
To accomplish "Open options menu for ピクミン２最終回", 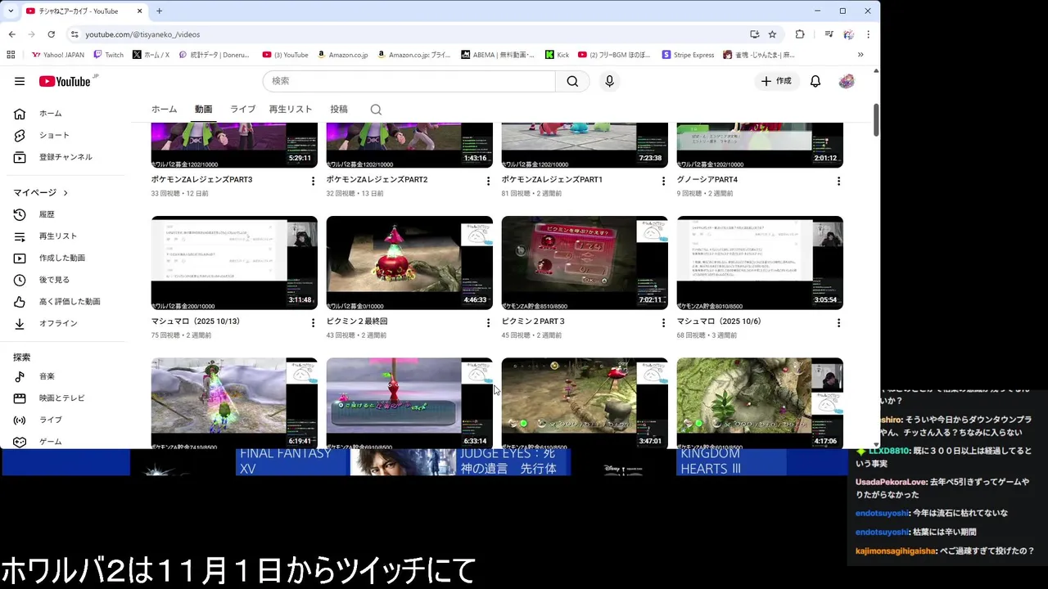I will tap(488, 323).
